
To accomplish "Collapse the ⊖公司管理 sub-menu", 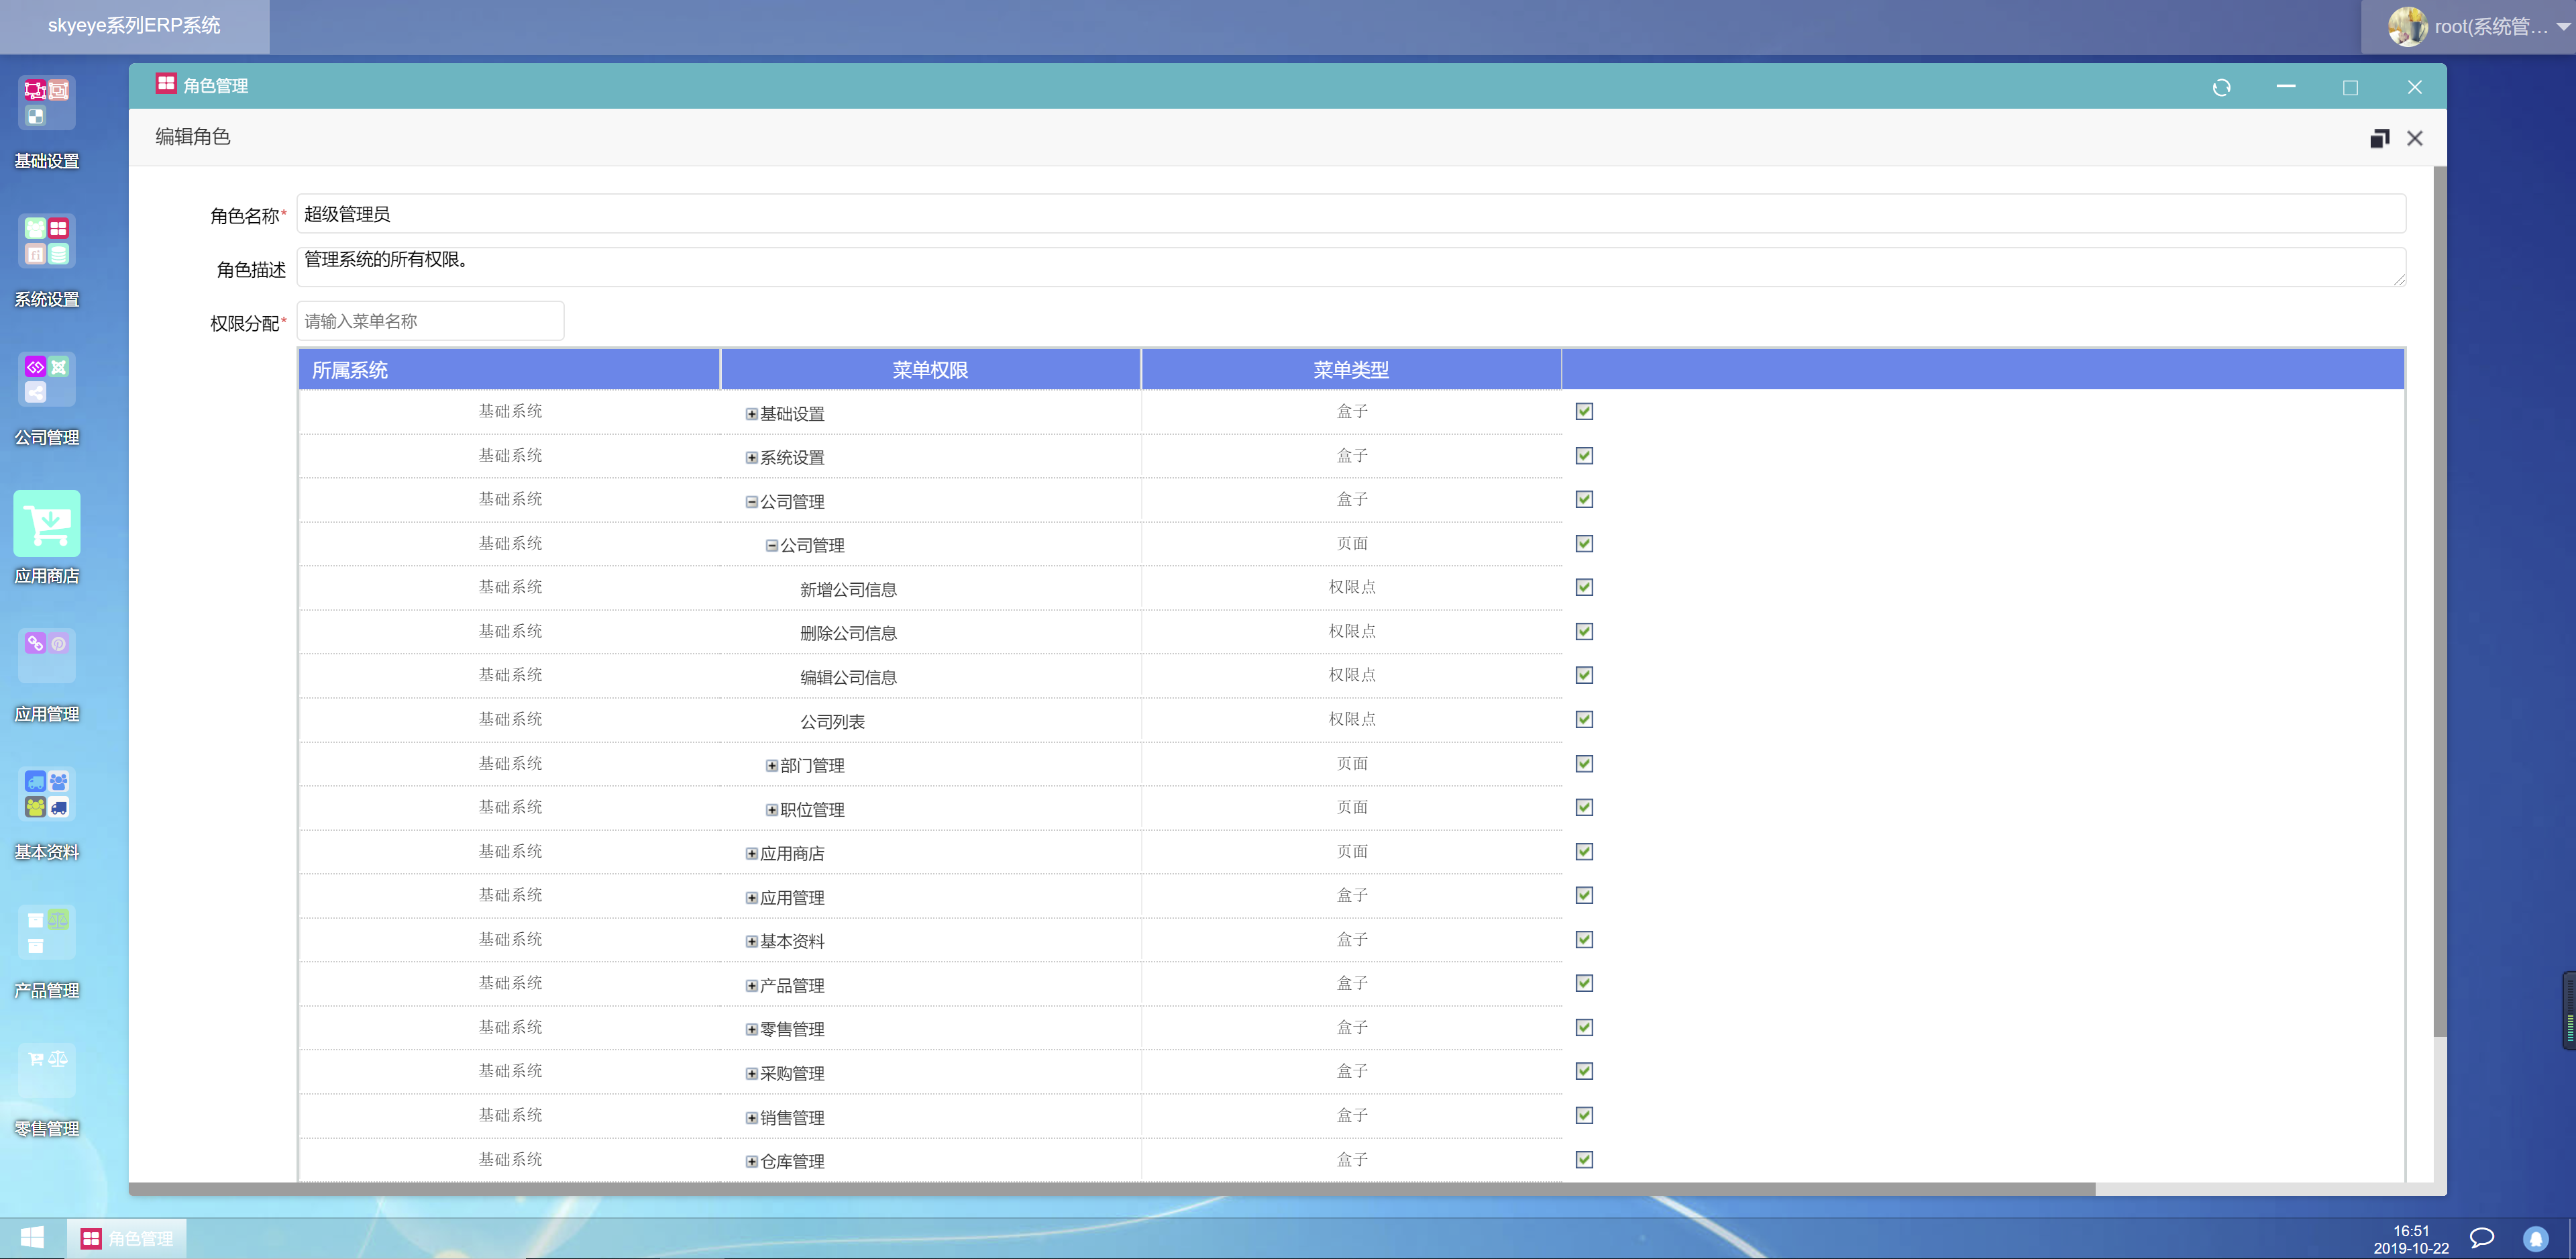I will pyautogui.click(x=771, y=544).
